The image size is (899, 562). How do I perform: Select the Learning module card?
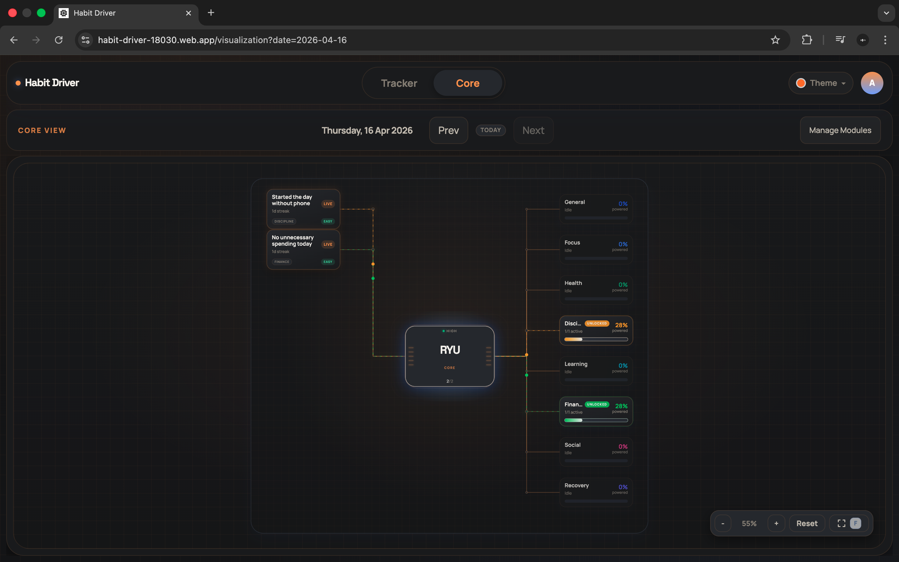tap(596, 371)
